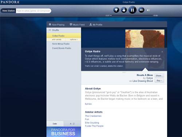Screen dimensions: 182x137
Task: Click the album Like Drawing Blood
Action: 143,81
